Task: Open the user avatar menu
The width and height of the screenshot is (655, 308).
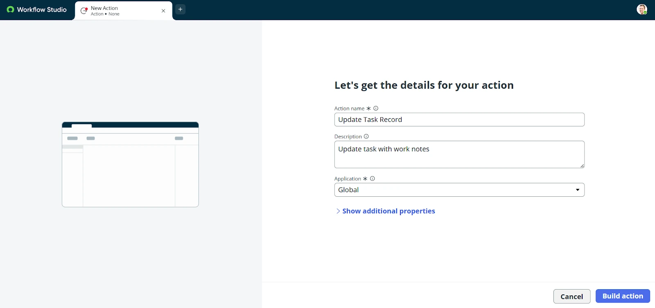Action: 641,9
